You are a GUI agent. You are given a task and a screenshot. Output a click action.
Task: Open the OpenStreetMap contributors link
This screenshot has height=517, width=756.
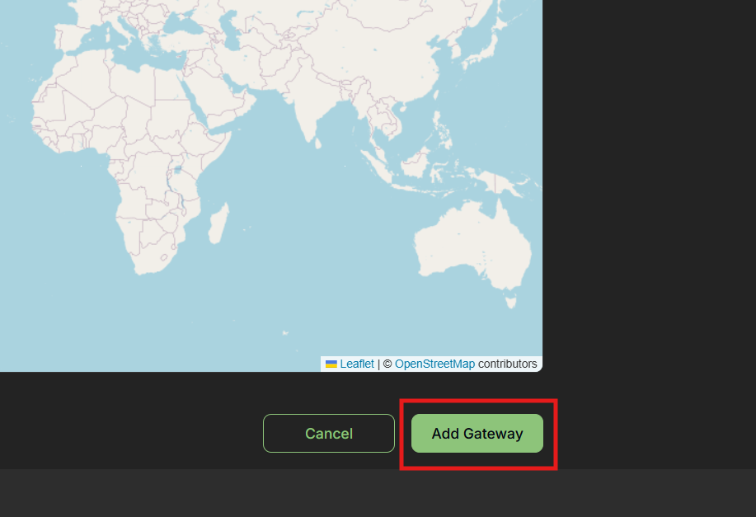[x=434, y=364]
